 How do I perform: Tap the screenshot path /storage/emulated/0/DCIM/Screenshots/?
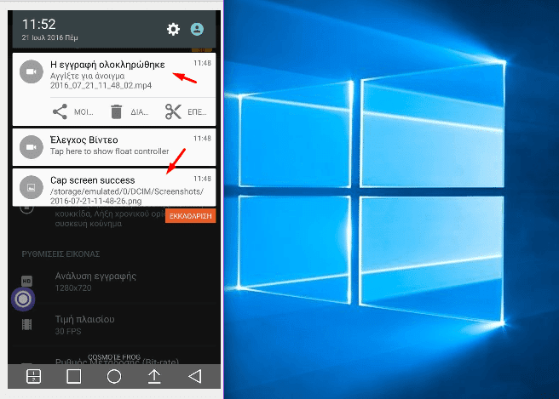click(x=127, y=191)
